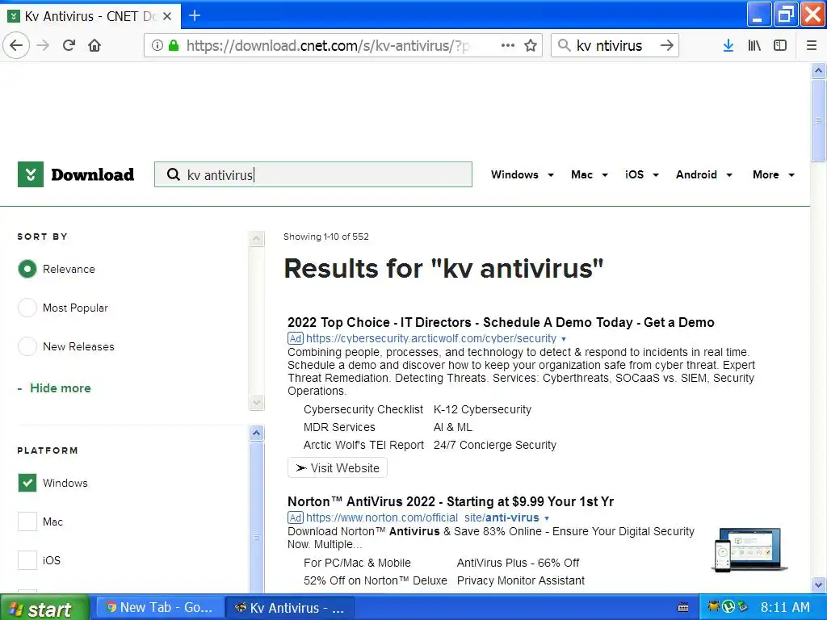Switch to the Kv Antivirus browser tab

point(90,16)
